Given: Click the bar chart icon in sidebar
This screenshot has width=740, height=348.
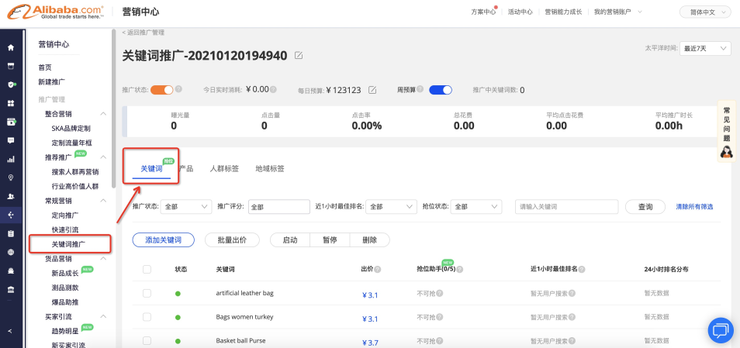Looking at the screenshot, I should click(11, 159).
